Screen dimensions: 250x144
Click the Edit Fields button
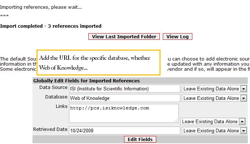pyautogui.click(x=140, y=139)
